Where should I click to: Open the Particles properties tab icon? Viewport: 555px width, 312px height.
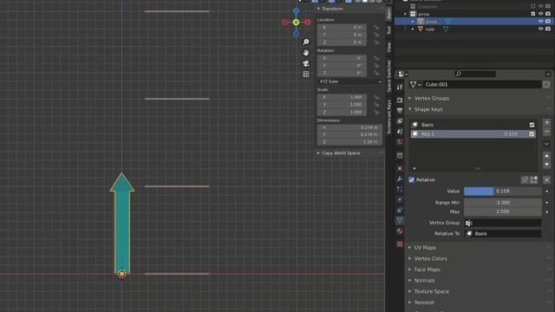pyautogui.click(x=400, y=189)
